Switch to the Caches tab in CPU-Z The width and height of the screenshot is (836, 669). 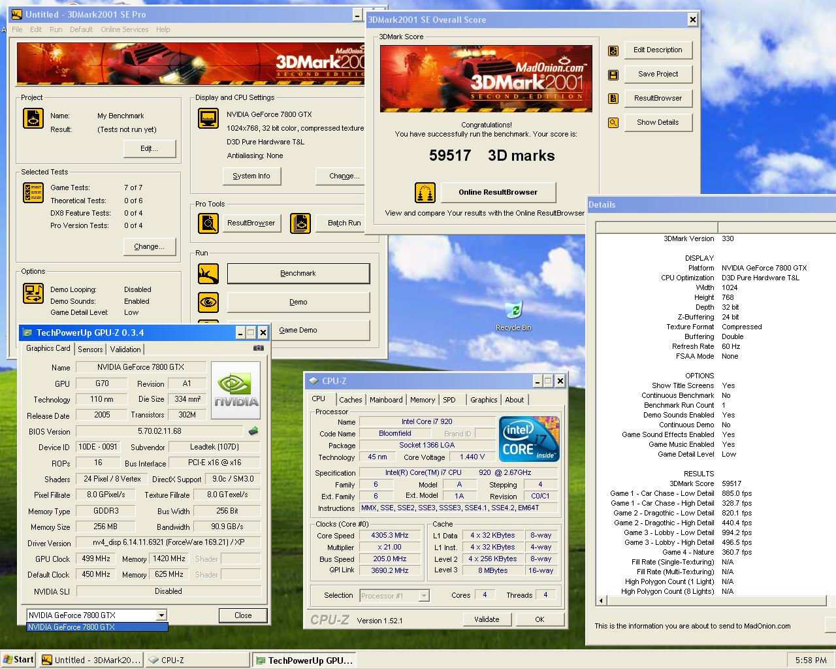(x=351, y=400)
